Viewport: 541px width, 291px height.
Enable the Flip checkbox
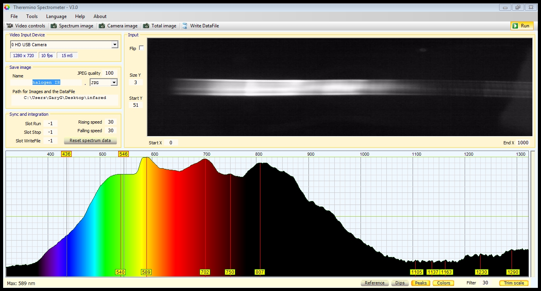click(141, 48)
